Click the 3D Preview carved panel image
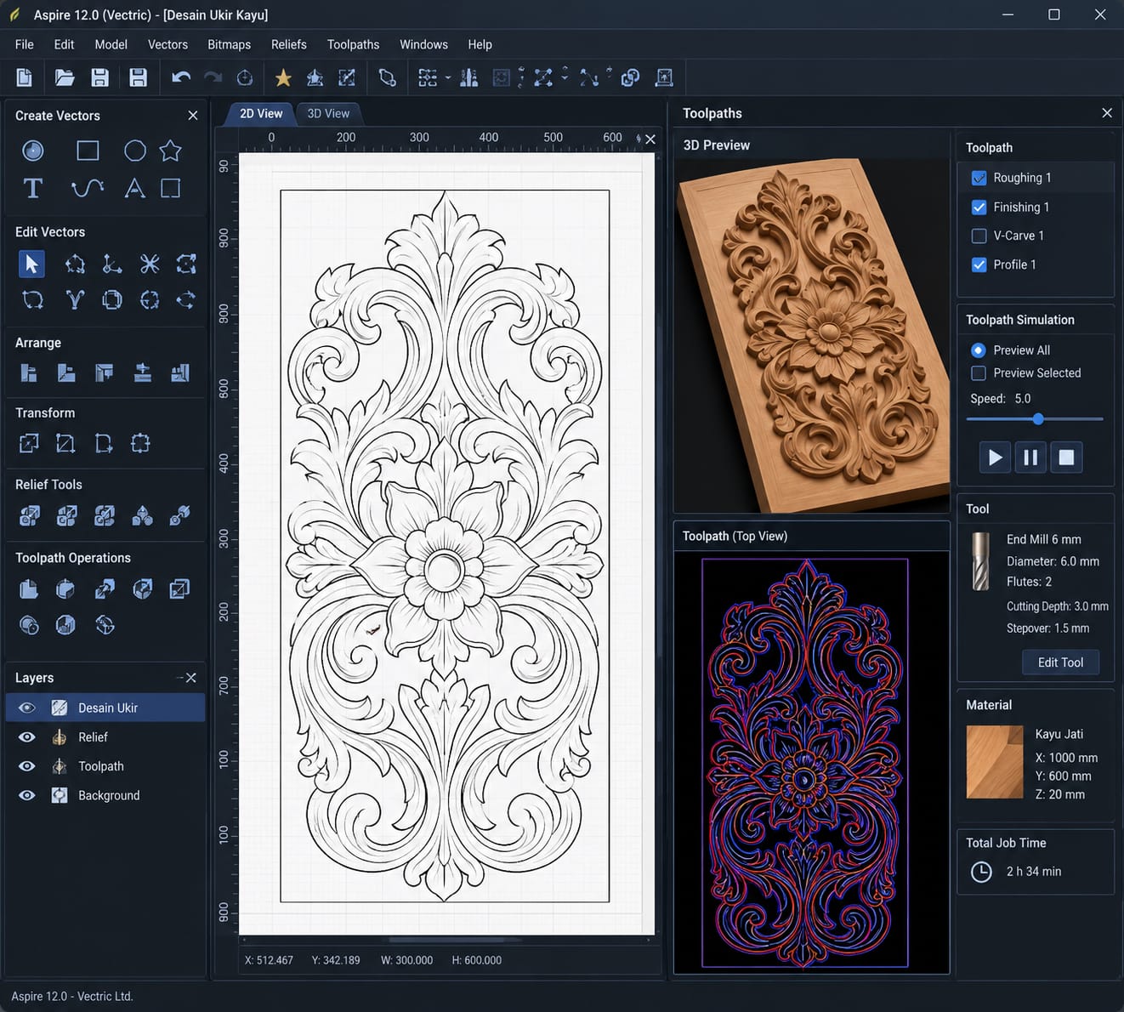Screen dimensions: 1124x1012 (812, 336)
